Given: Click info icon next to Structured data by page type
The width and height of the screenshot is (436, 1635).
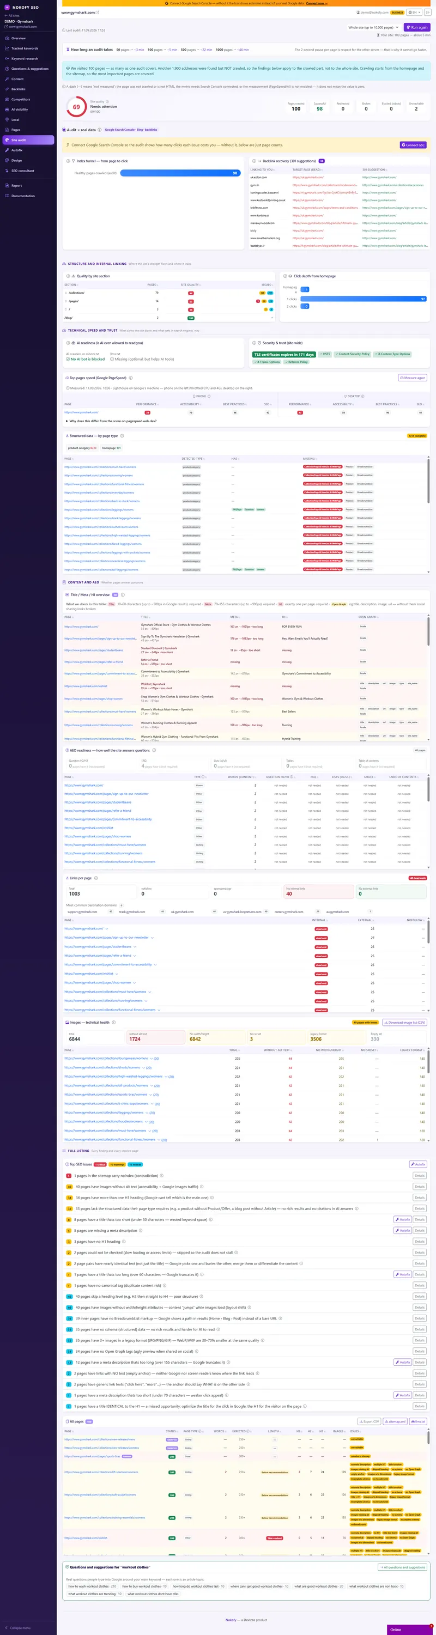Looking at the screenshot, I should (123, 435).
